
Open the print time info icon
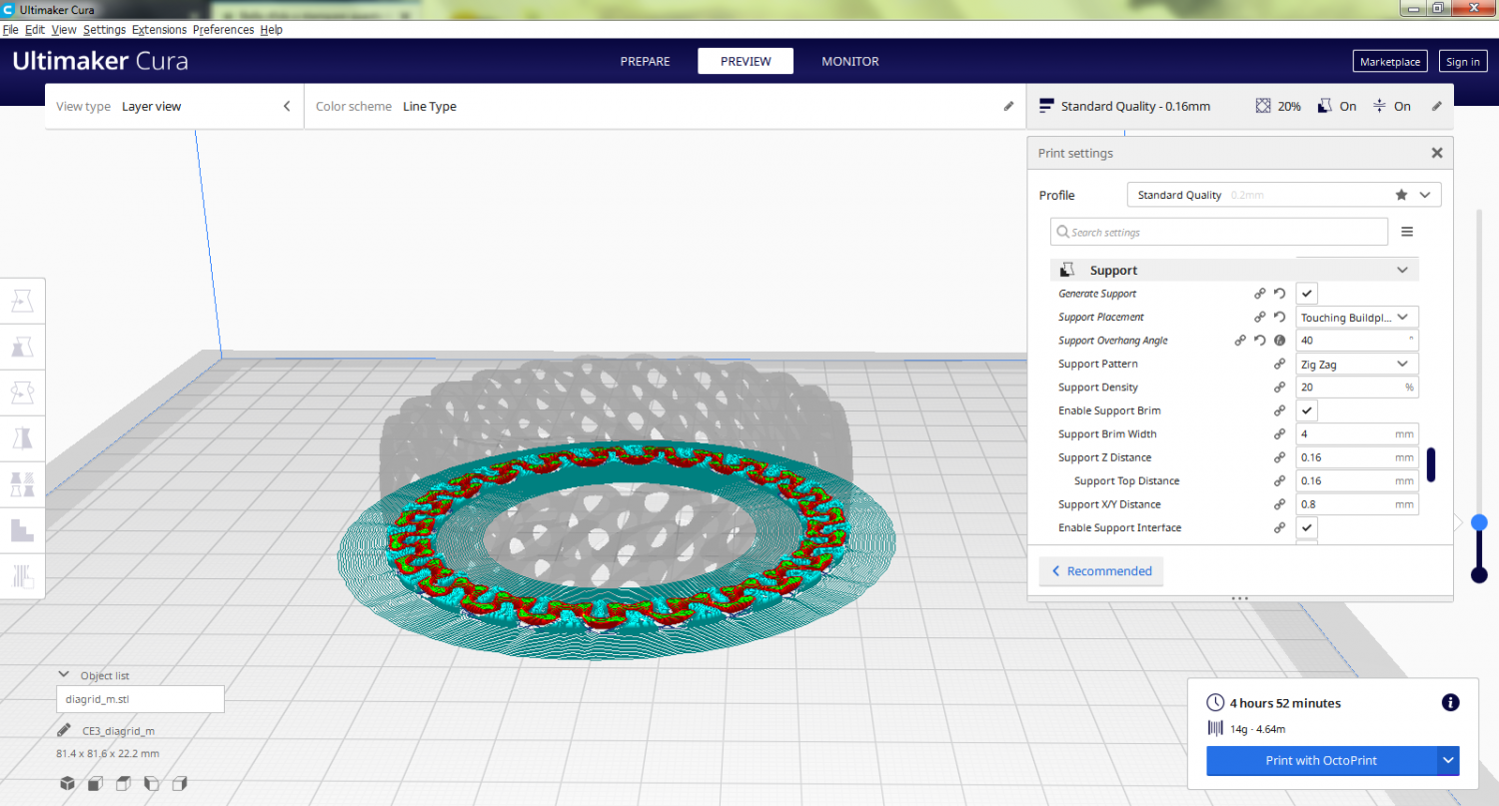[1451, 703]
